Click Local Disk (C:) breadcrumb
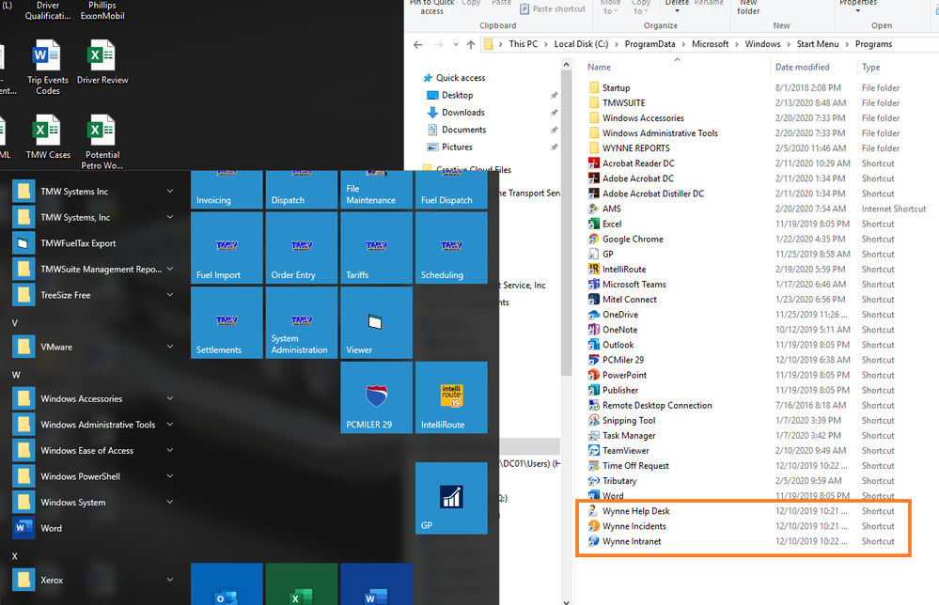 (581, 44)
